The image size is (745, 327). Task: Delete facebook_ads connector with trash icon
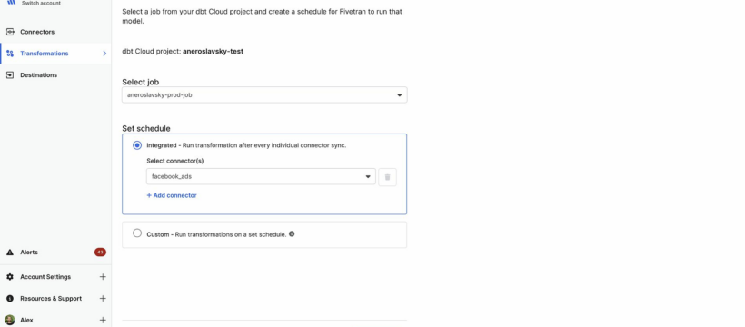[x=387, y=177]
